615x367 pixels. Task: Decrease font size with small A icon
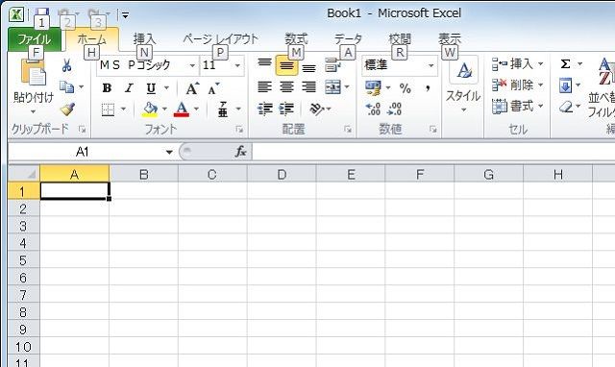(213, 89)
